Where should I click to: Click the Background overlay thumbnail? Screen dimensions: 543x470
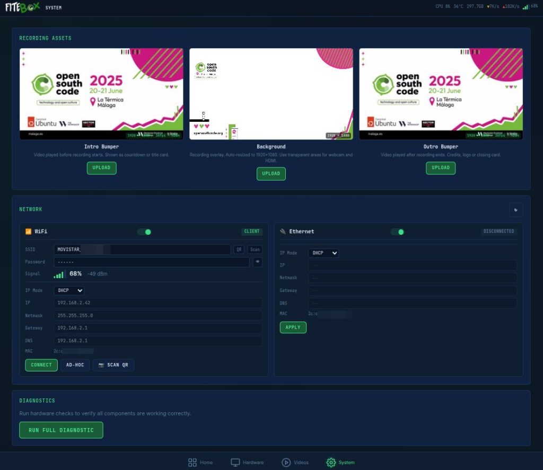tap(271, 94)
